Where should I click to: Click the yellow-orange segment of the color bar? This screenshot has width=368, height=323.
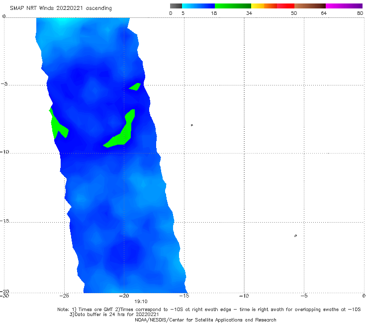pos(264,6)
